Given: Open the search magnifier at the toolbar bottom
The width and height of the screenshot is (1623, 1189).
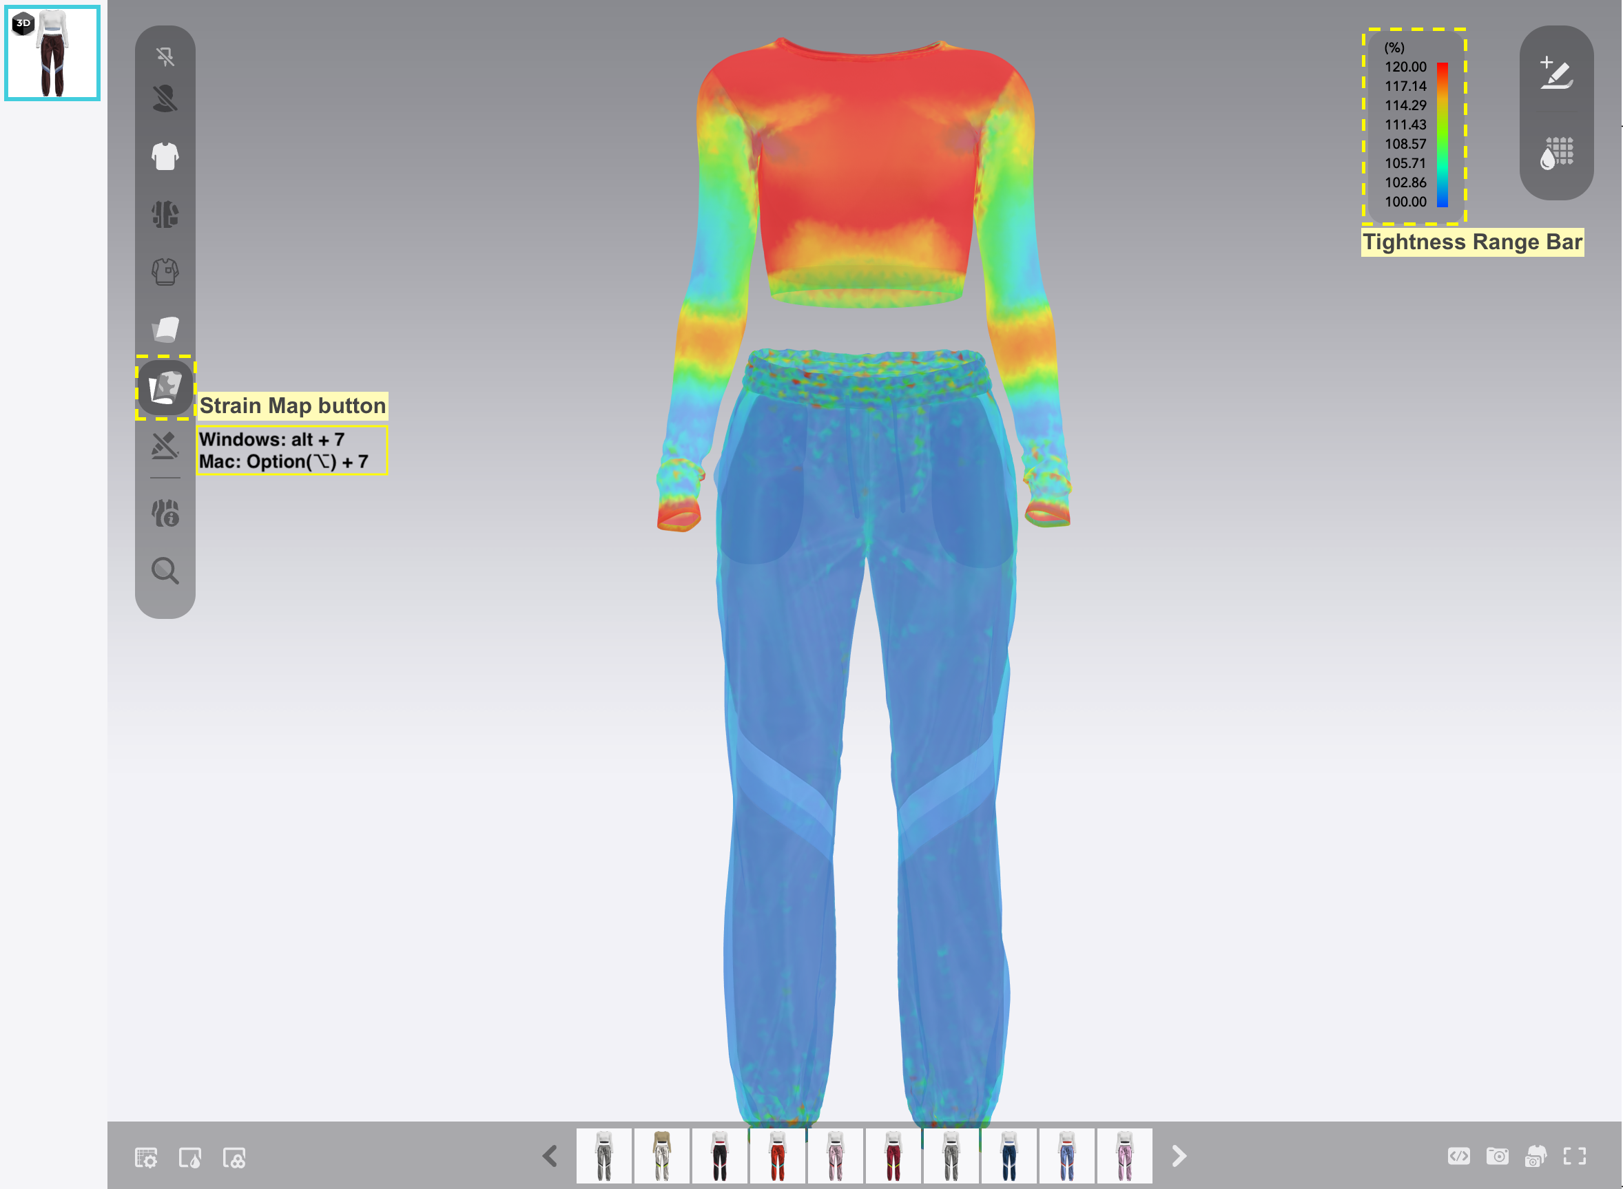Looking at the screenshot, I should tap(165, 570).
